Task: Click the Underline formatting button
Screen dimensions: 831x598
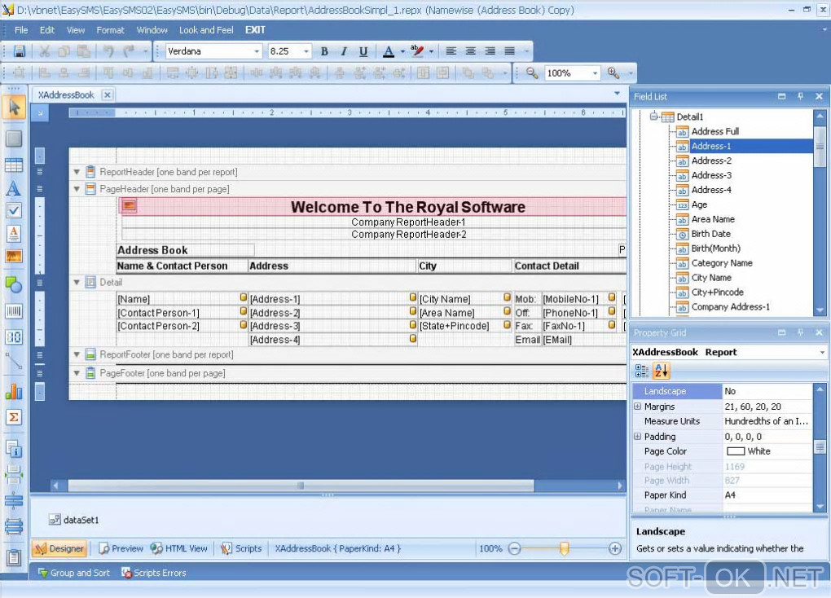Action: point(363,51)
